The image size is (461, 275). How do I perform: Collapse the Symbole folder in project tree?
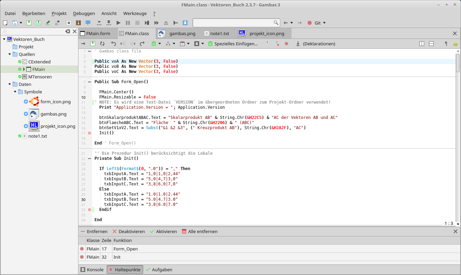pyautogui.click(x=15, y=92)
